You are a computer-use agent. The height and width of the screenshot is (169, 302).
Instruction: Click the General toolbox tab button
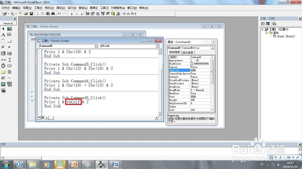point(8,23)
